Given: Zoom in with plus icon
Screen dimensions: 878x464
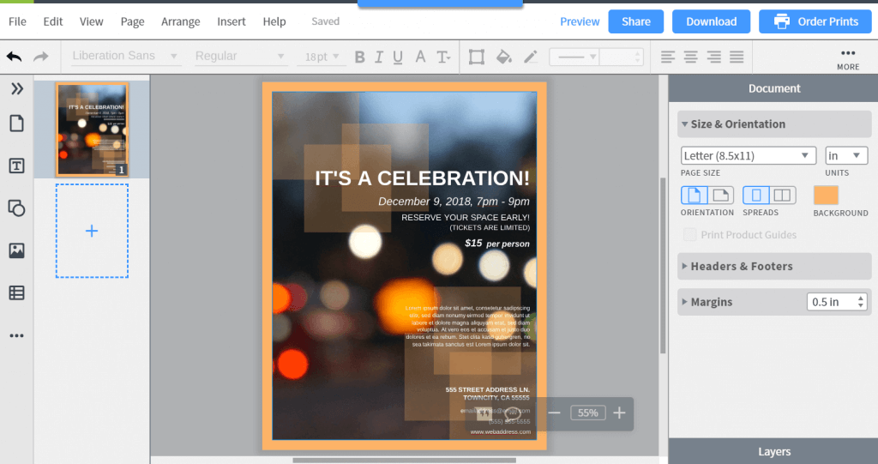Looking at the screenshot, I should (619, 413).
